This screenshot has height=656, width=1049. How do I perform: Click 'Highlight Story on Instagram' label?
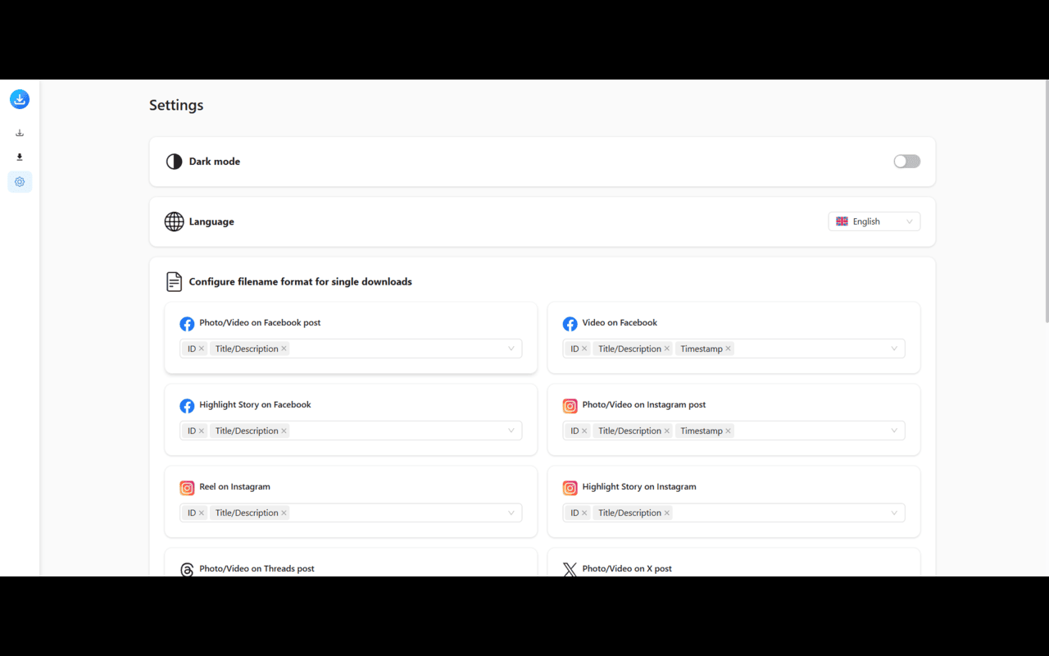(639, 486)
